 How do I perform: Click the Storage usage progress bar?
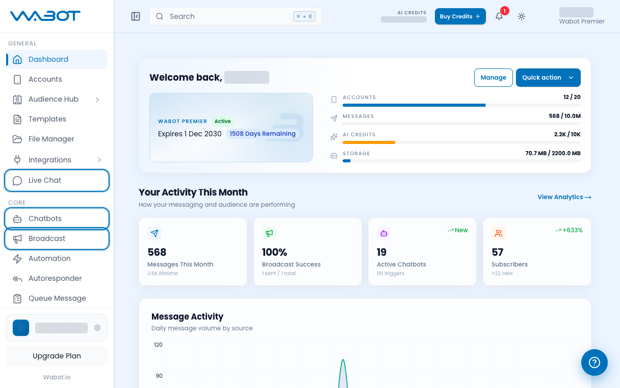point(461,161)
